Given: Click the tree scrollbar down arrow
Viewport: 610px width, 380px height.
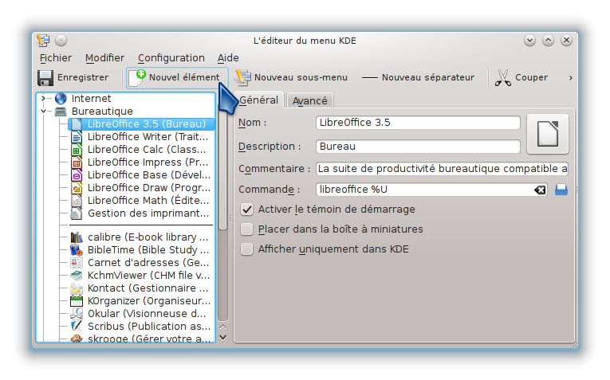Looking at the screenshot, I should point(223,337).
